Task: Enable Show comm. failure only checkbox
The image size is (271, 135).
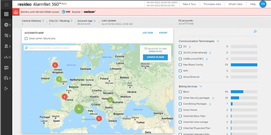Action: click(26, 38)
